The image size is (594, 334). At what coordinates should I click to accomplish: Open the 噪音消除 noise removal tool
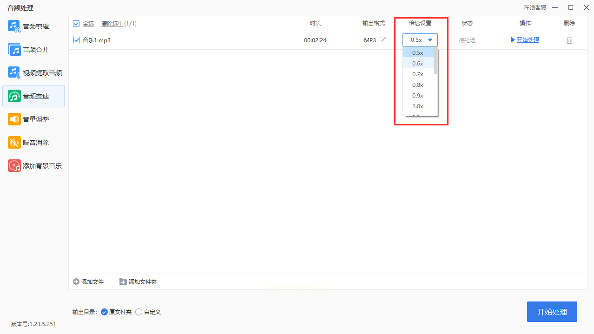33,143
